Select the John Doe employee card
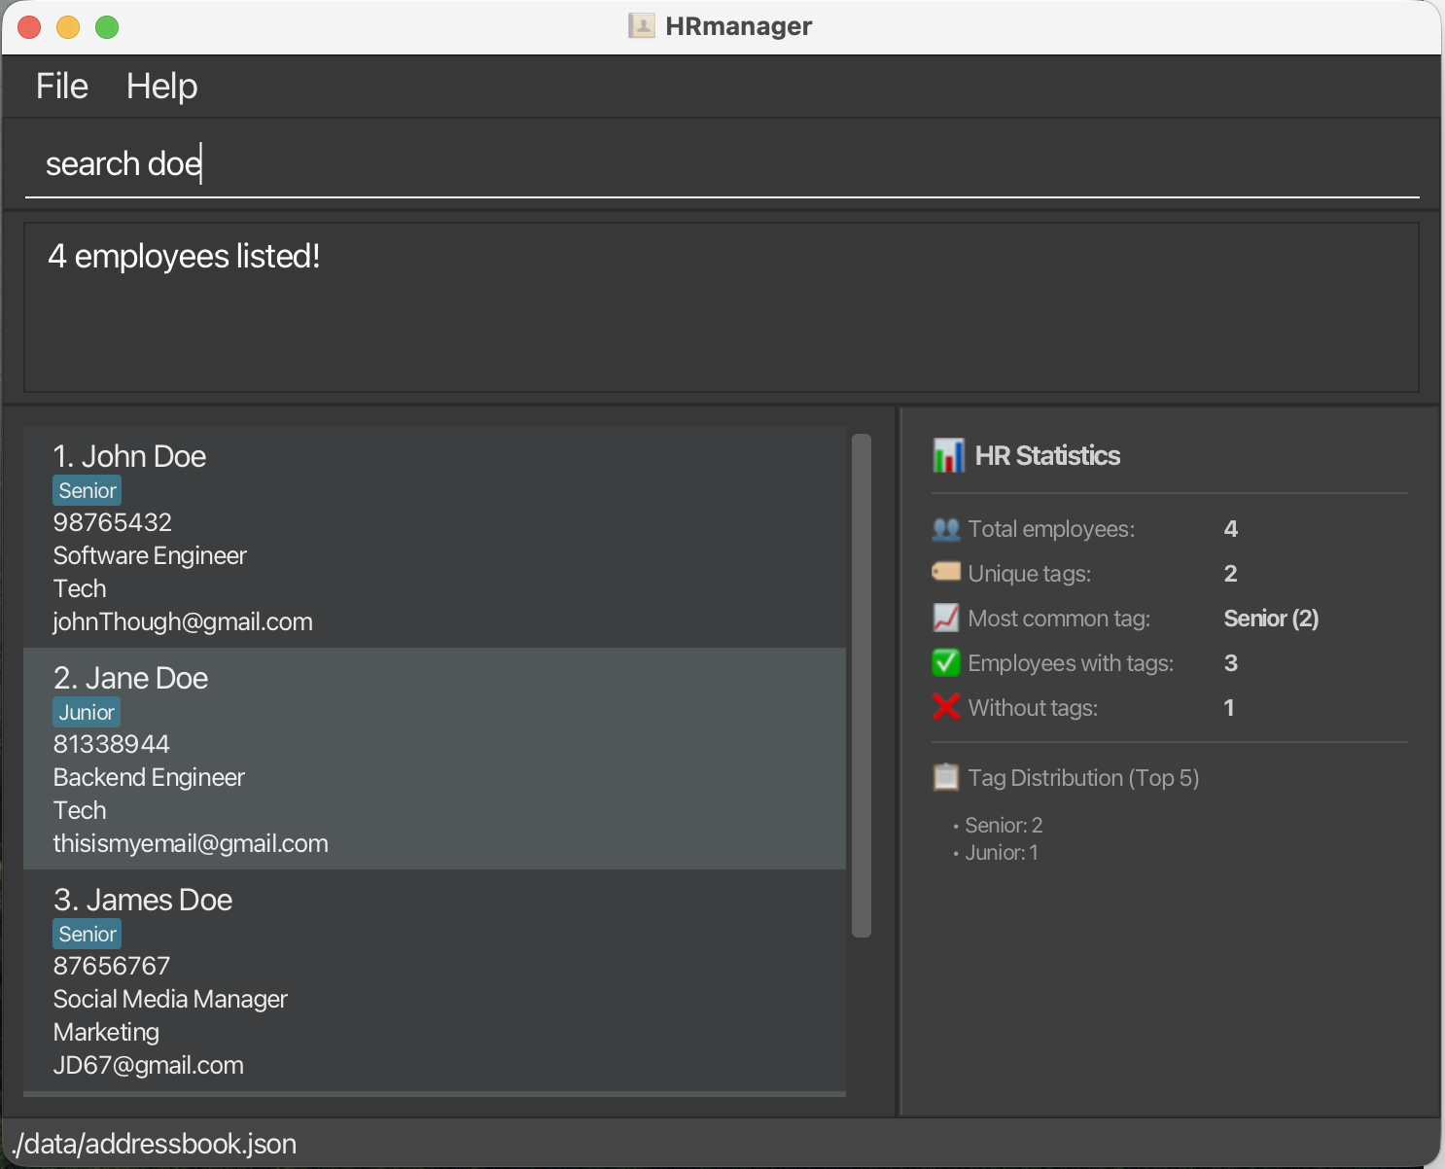This screenshot has width=1445, height=1169. tap(434, 537)
